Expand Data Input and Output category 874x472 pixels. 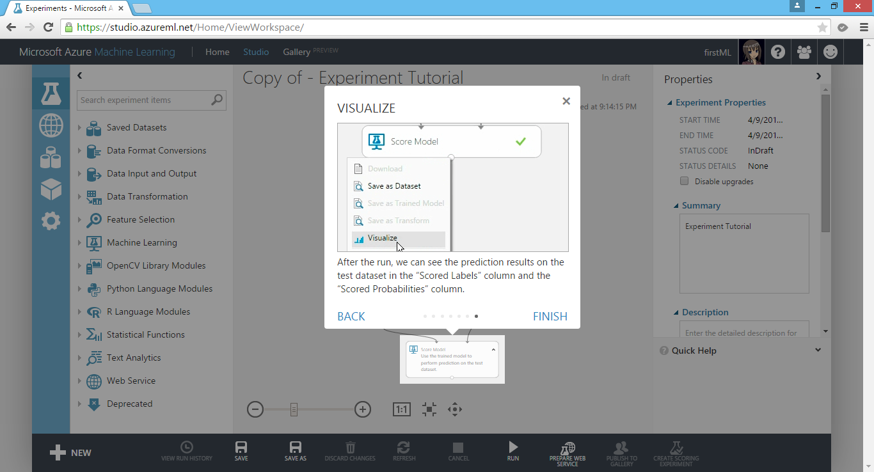80,173
